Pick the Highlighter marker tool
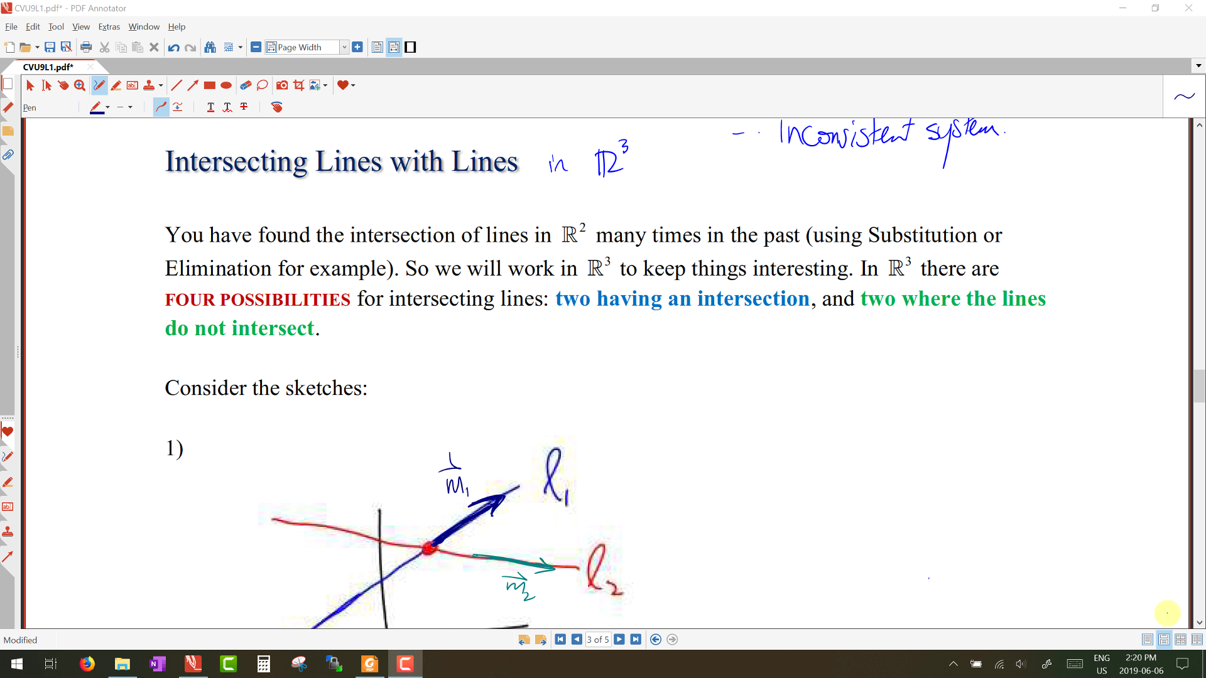Screen dimensions: 1206x678 (x=116, y=85)
